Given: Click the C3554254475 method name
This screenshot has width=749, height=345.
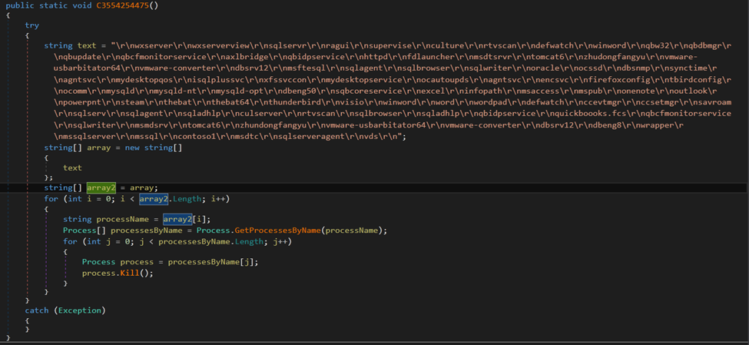Looking at the screenshot, I should click(128, 5).
